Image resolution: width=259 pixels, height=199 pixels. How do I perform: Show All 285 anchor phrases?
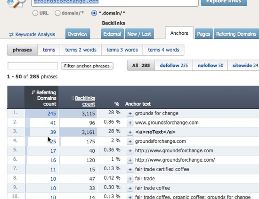pos(141,66)
